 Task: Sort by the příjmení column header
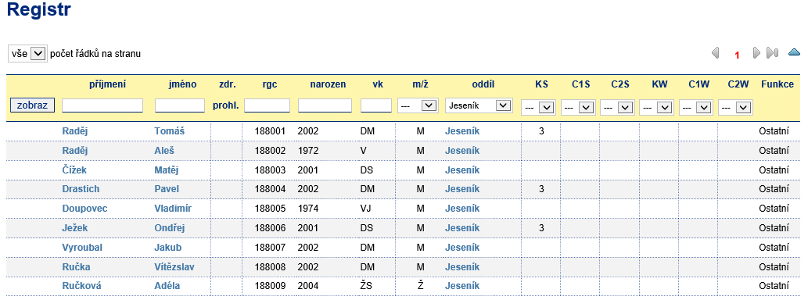[x=106, y=84]
